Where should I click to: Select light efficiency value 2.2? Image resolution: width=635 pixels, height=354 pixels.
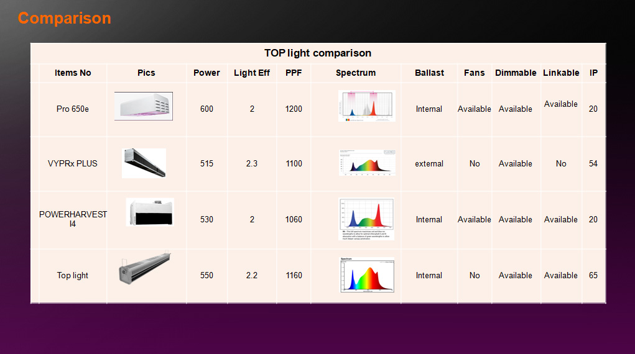[x=252, y=275]
